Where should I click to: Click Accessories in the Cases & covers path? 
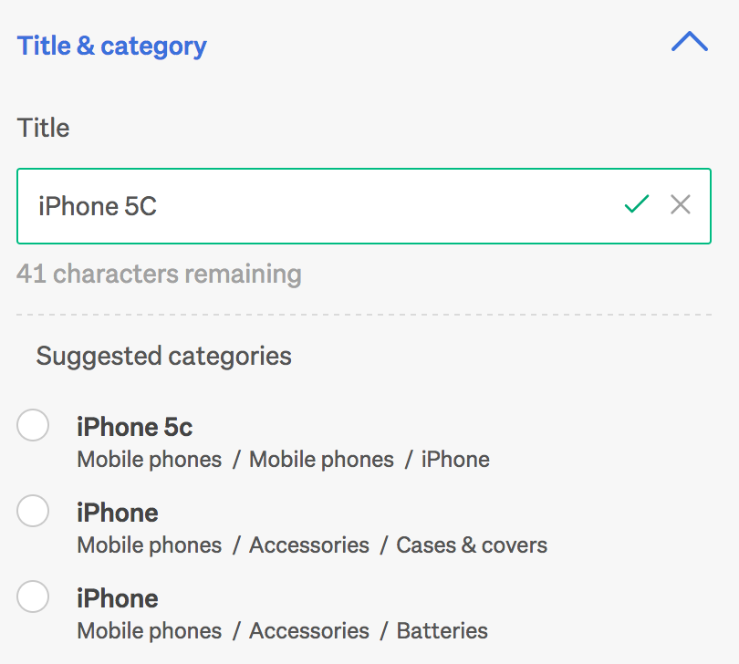click(x=309, y=545)
